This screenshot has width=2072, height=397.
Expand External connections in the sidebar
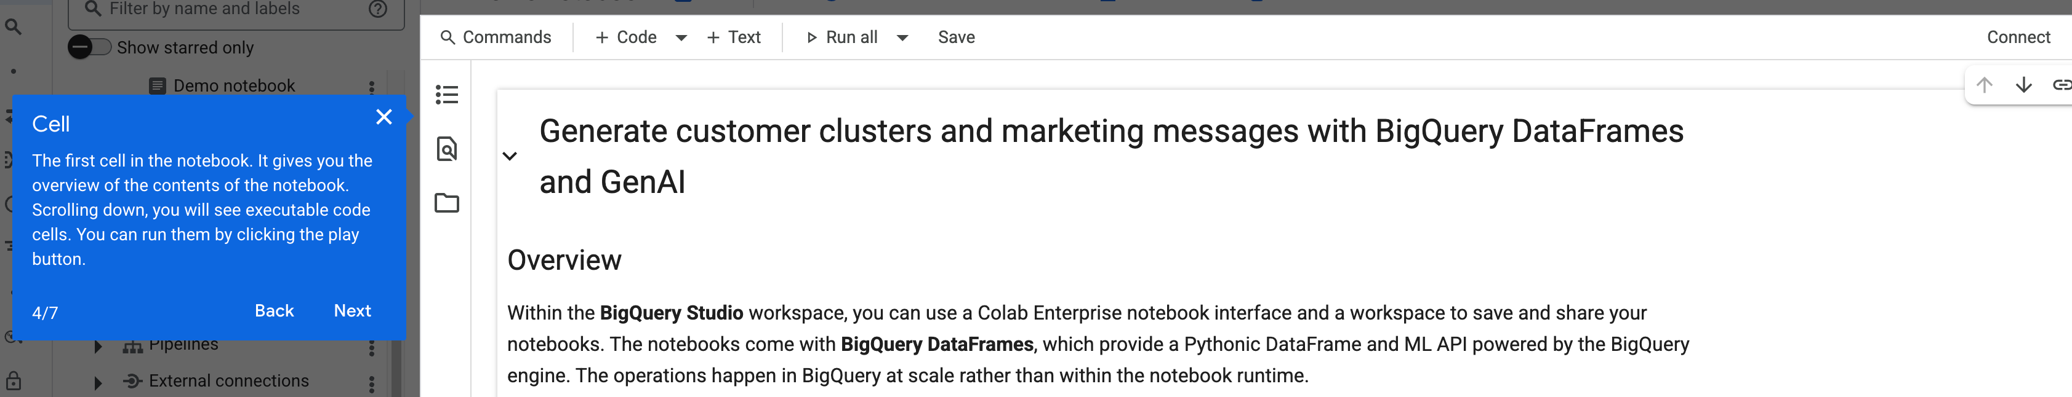(x=98, y=380)
